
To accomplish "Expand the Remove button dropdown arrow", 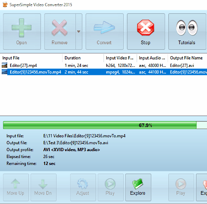I will [79, 31].
